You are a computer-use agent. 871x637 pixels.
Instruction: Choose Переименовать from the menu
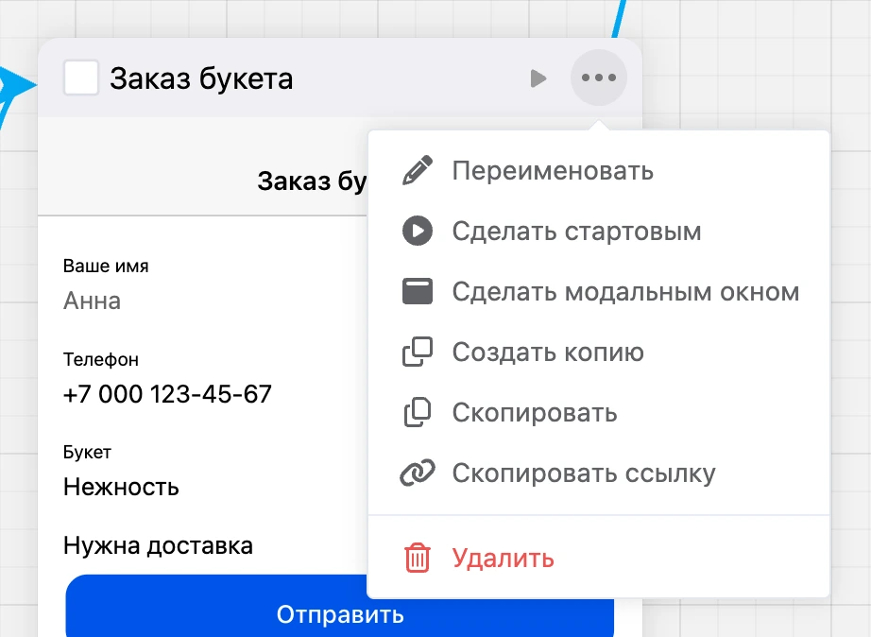click(599, 171)
